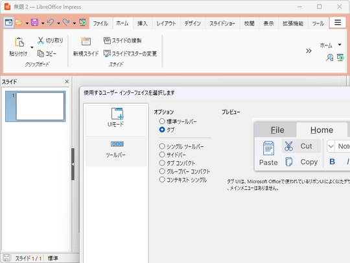
Task: Choose the グループバー コンパクト radio option
Action: point(162,171)
